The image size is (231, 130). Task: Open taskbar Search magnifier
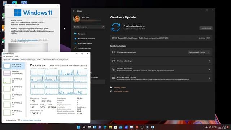point(84,127)
